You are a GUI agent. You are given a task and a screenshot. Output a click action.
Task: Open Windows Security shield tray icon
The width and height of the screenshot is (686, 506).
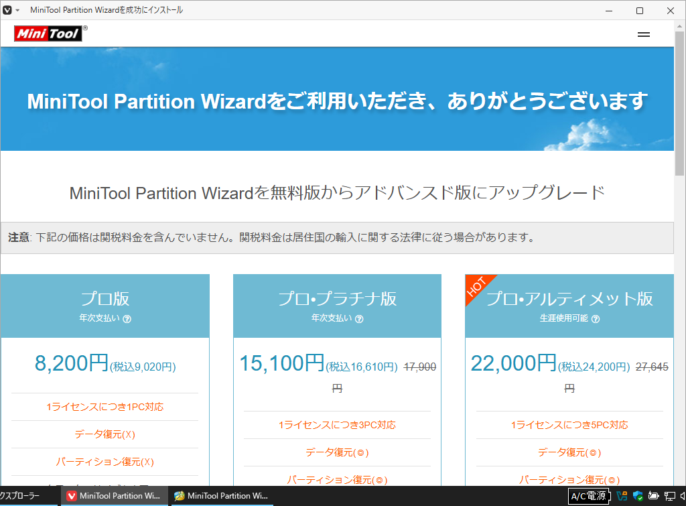[x=638, y=496]
